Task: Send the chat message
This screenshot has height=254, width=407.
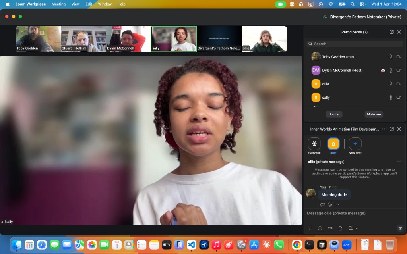Action: click(x=400, y=228)
